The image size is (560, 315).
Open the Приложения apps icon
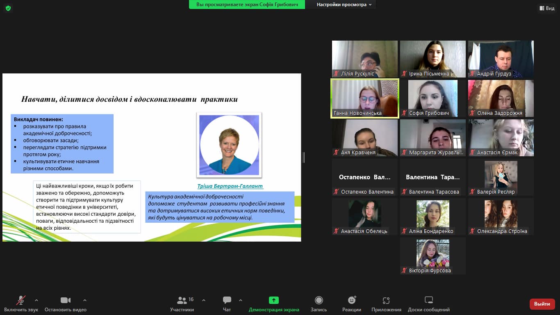386,301
